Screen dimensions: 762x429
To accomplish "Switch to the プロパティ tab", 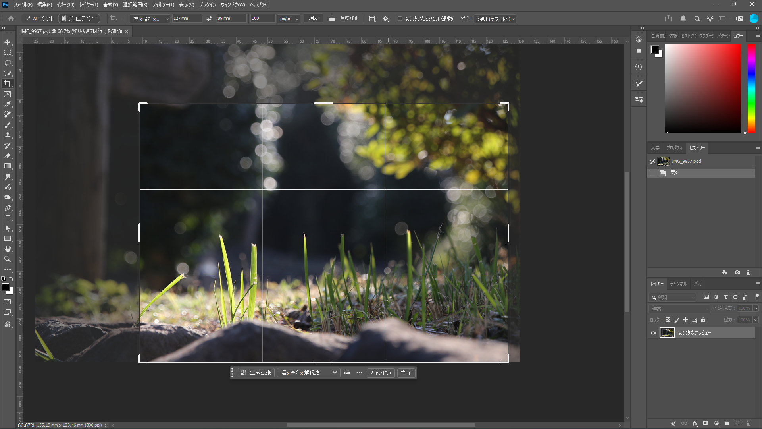I will [674, 148].
